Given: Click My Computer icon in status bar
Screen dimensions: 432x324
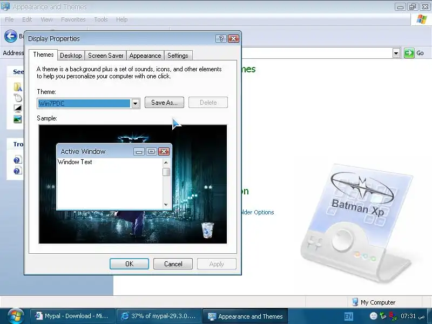Looking at the screenshot, I should tap(355, 302).
